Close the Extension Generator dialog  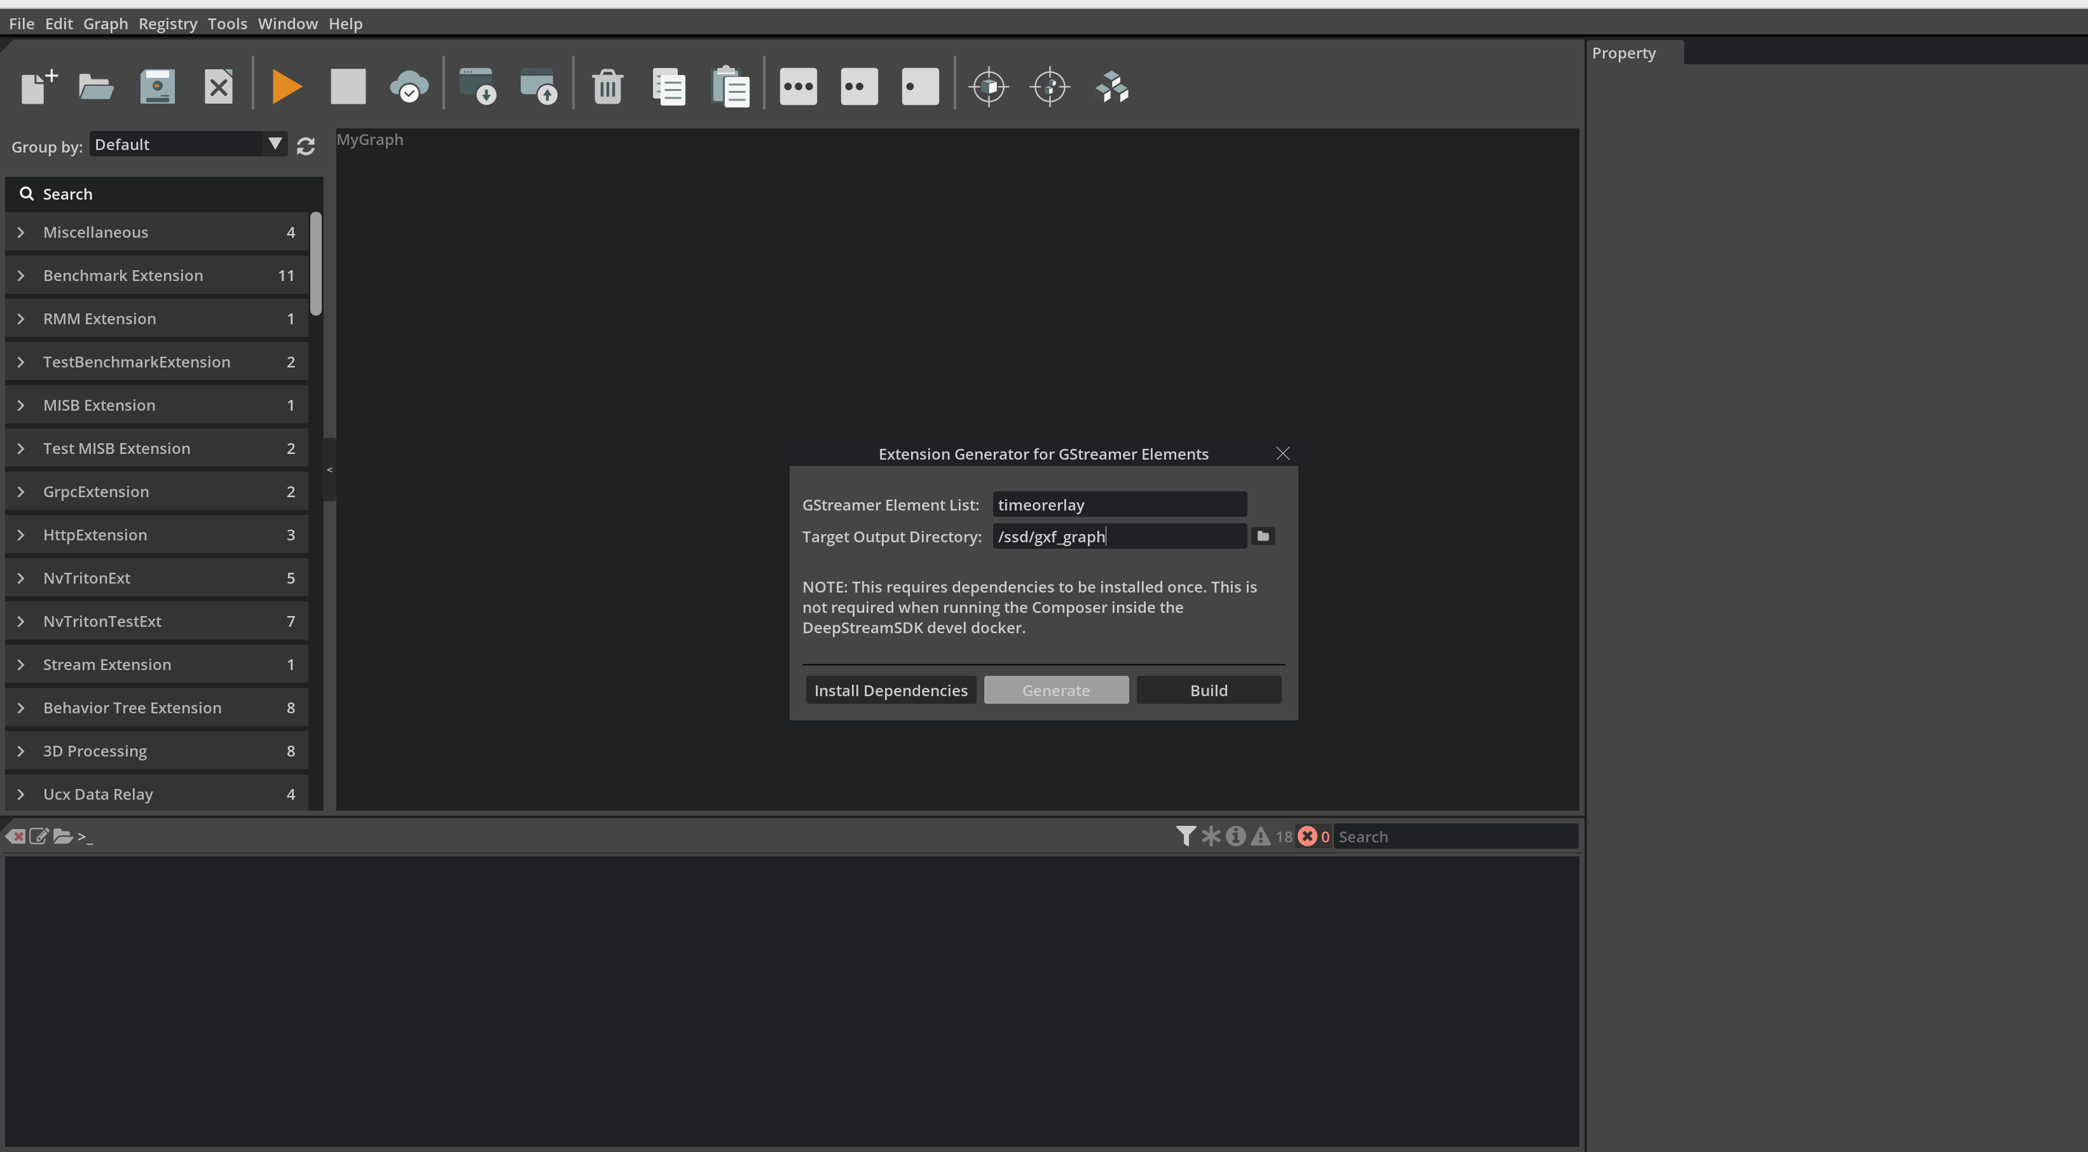coord(1282,454)
